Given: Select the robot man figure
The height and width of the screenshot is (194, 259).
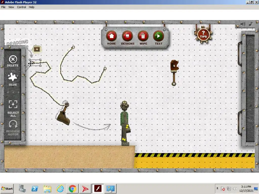Looking at the screenshot, I should coord(125,123).
